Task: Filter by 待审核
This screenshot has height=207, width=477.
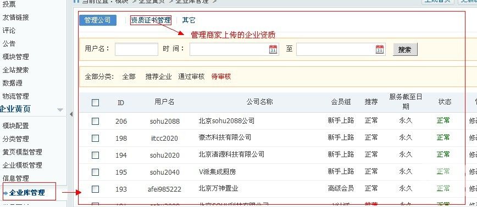Action: [221, 77]
